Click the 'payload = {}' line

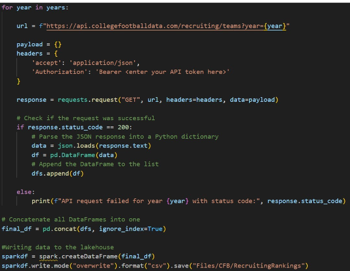pyautogui.click(x=39, y=44)
